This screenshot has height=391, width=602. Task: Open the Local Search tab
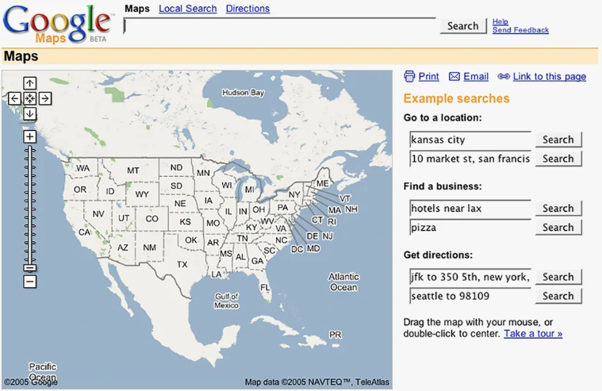click(x=188, y=9)
